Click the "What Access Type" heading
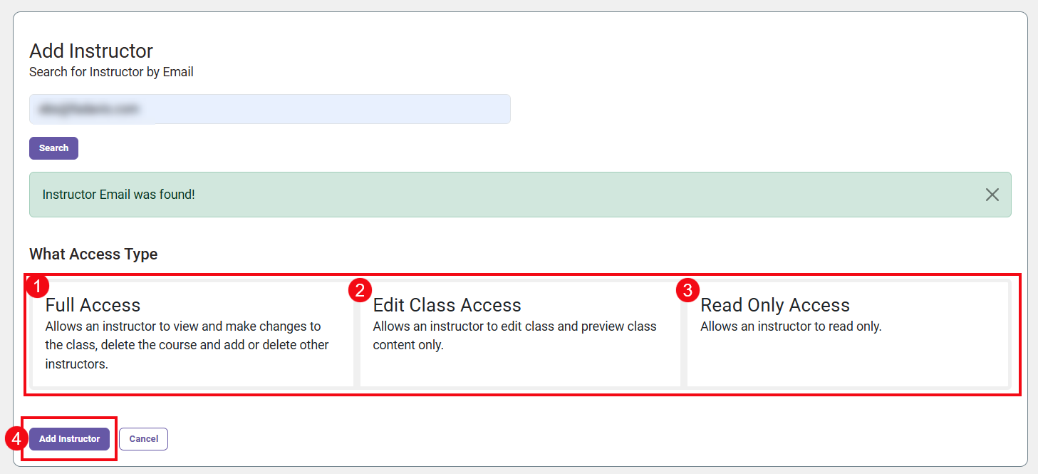Viewport: 1038px width, 474px height. pyautogui.click(x=93, y=254)
